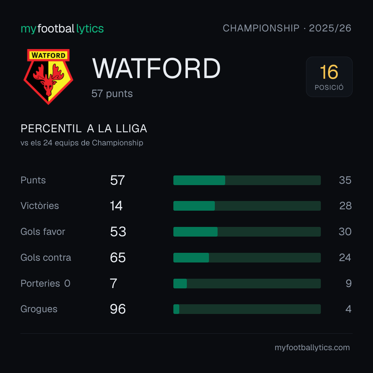The width and height of the screenshot is (373, 373).
Task: Click the myfootballytics logo
Action: click(62, 29)
